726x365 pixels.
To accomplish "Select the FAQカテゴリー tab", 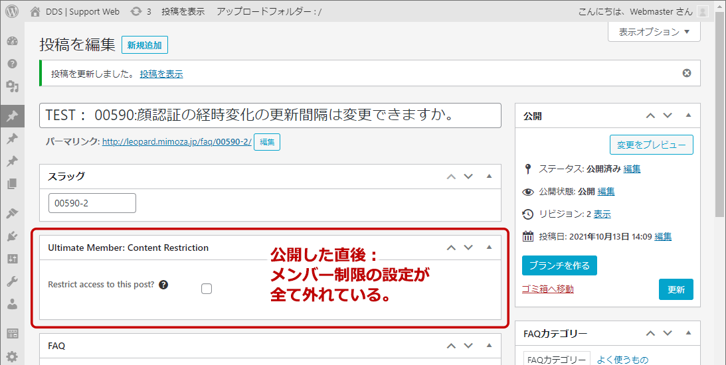I will [556, 359].
